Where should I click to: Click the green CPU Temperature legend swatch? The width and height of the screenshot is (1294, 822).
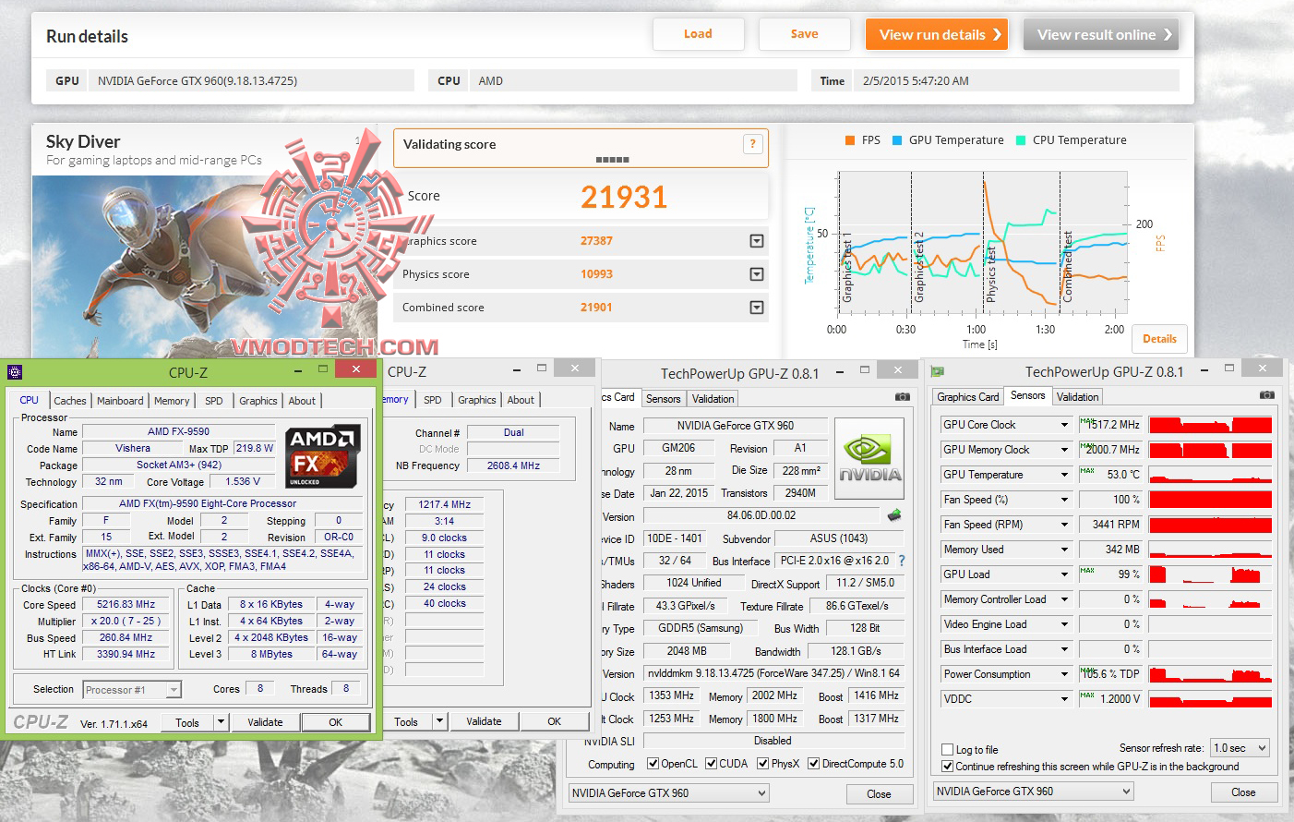point(1021,140)
